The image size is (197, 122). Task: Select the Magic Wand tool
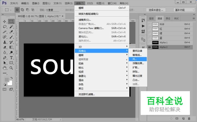pyautogui.click(x=11, y=27)
